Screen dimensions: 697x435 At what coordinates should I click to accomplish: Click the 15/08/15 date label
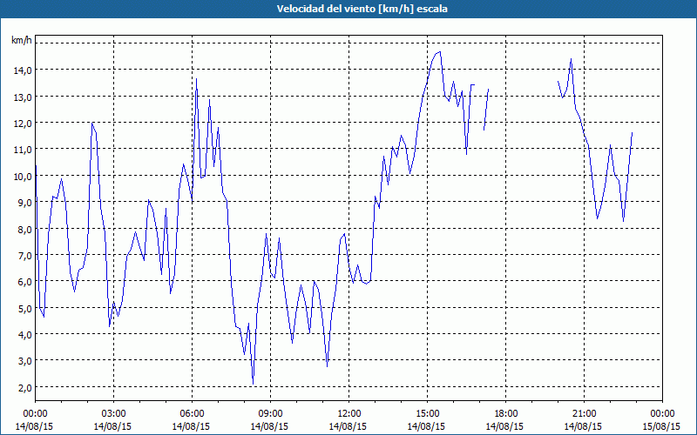pos(661,426)
